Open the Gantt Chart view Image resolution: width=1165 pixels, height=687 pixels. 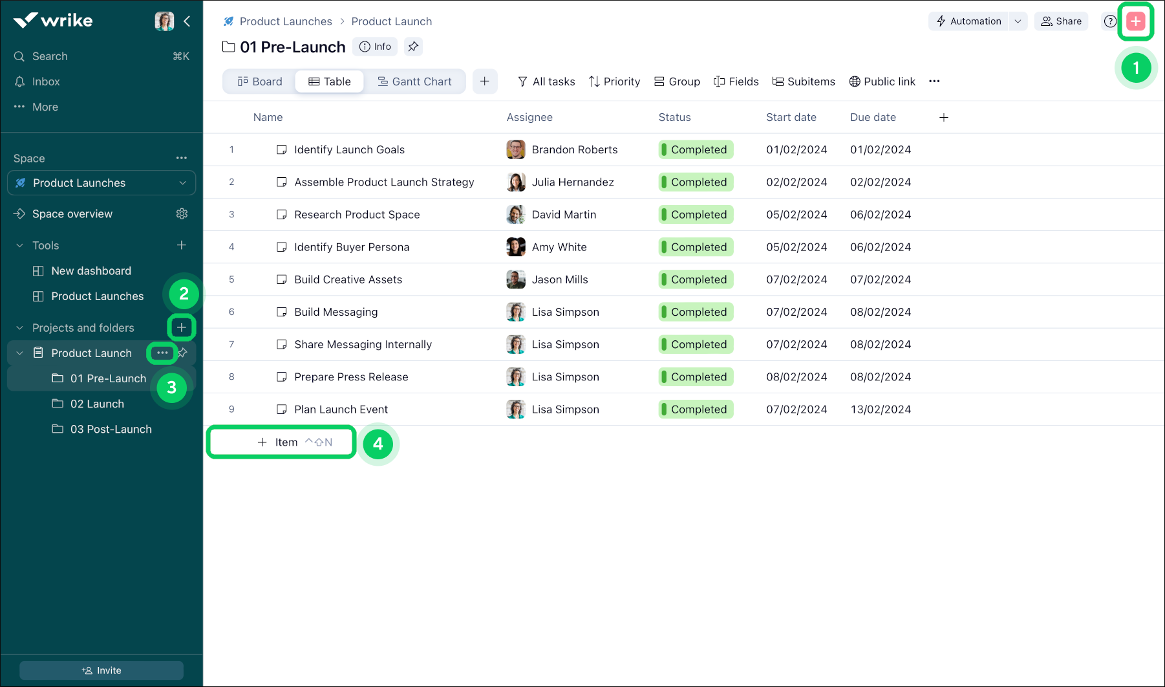point(414,82)
